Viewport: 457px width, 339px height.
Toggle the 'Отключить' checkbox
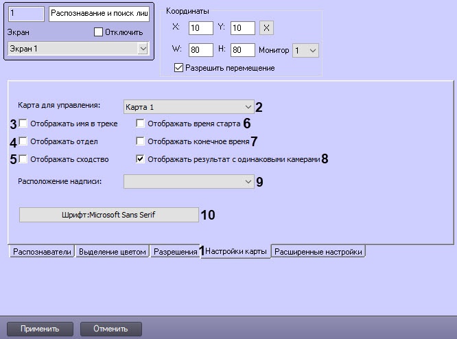pos(97,32)
